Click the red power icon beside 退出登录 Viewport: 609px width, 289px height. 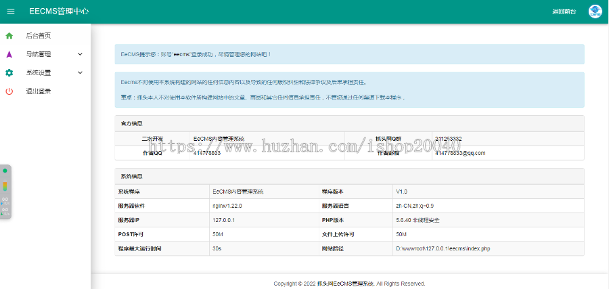(9, 91)
